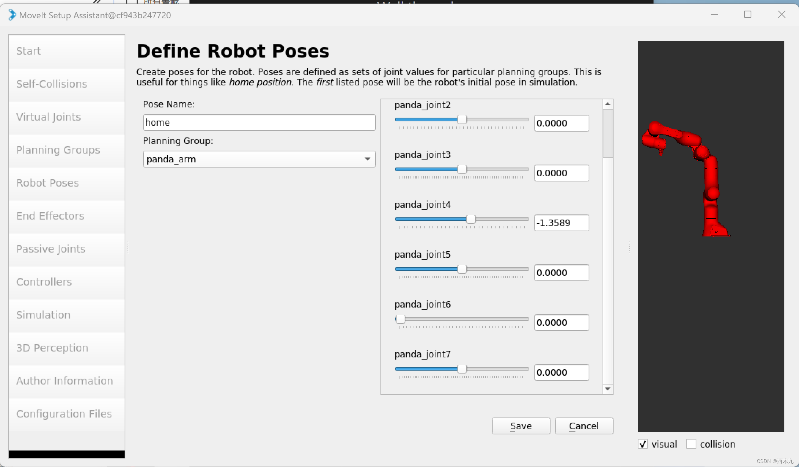Maximize the MoveIt Setup Assistant window
The height and width of the screenshot is (467, 799).
[x=748, y=15]
